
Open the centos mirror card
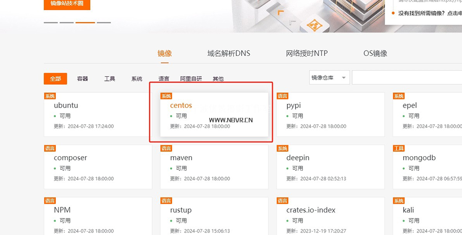coord(214,115)
